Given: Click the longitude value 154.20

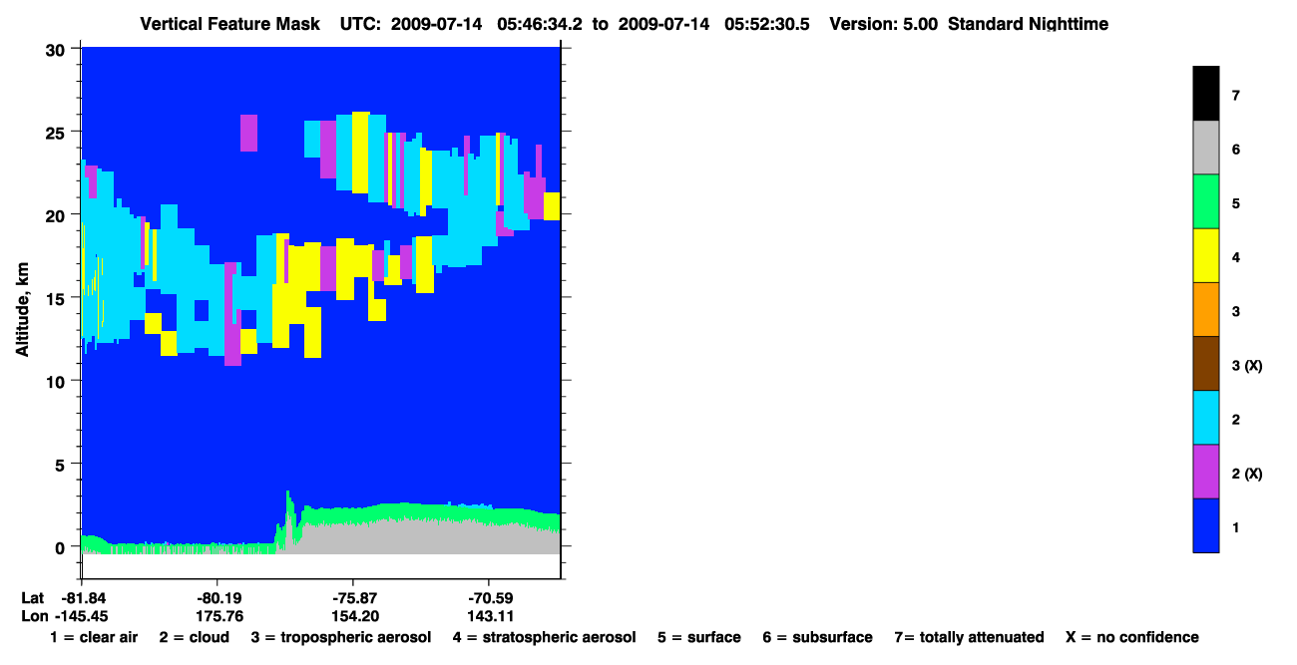Looking at the screenshot, I should pos(354,615).
